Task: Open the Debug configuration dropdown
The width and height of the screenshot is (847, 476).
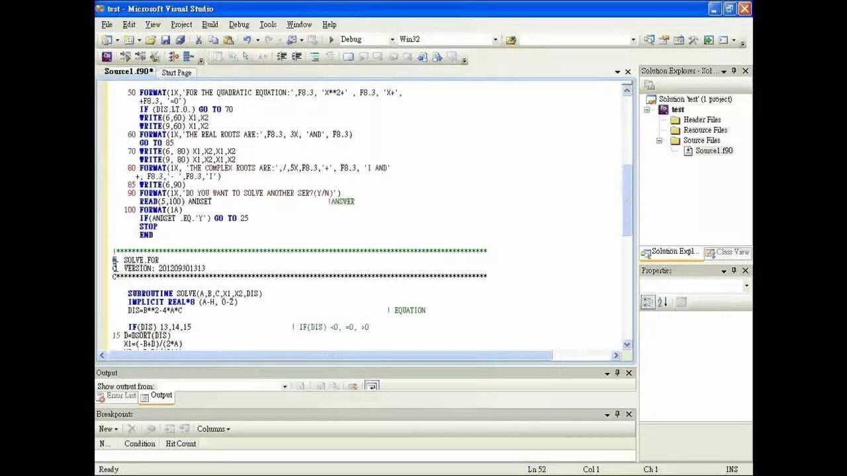Action: (392, 40)
